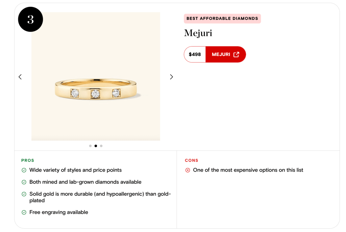Click the $498 price label
The width and height of the screenshot is (346, 232).
coord(195,54)
